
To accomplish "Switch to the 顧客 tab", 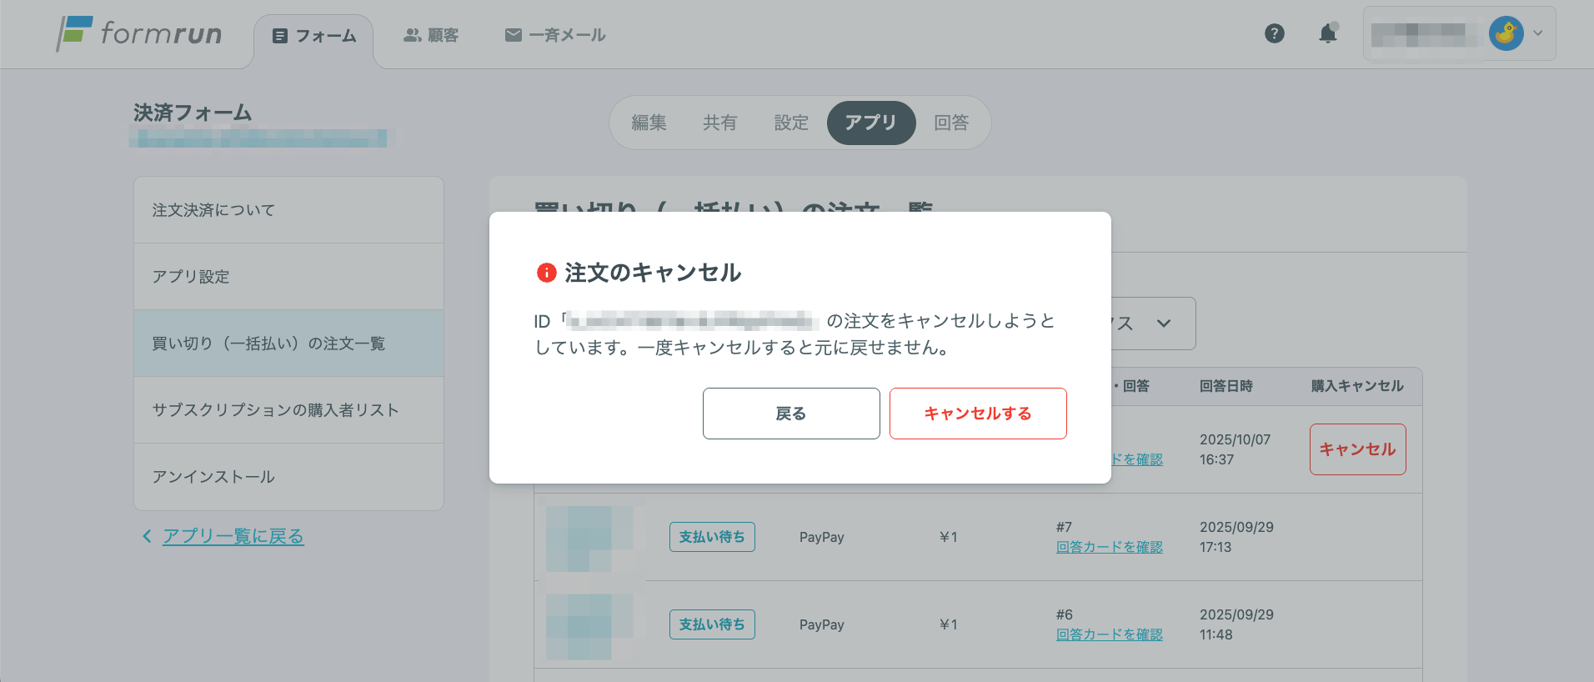I will pos(431,35).
